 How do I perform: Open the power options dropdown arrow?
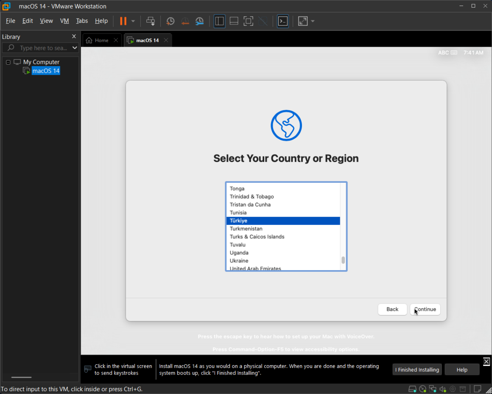click(x=133, y=21)
